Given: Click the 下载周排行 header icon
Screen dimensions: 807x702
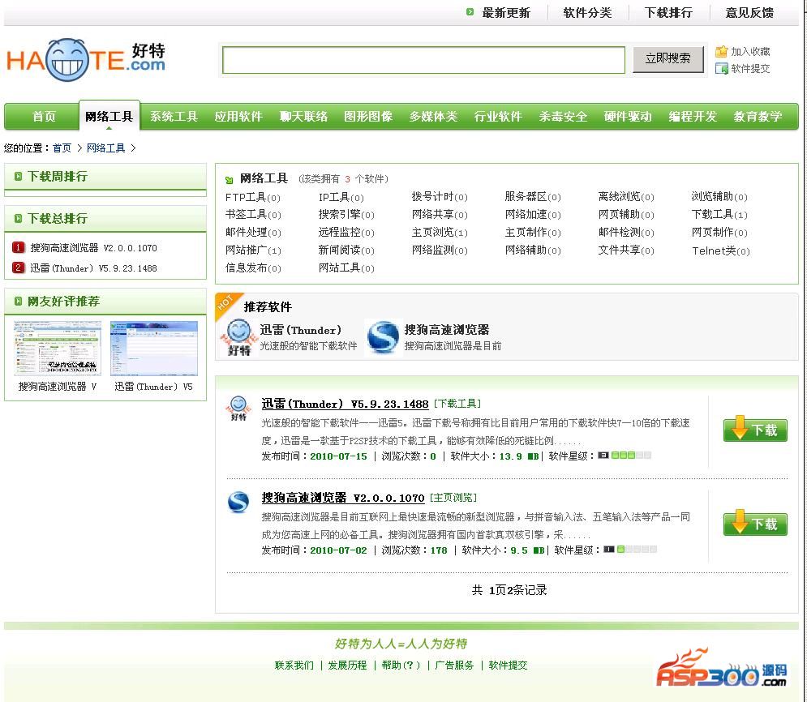Looking at the screenshot, I should coord(18,177).
